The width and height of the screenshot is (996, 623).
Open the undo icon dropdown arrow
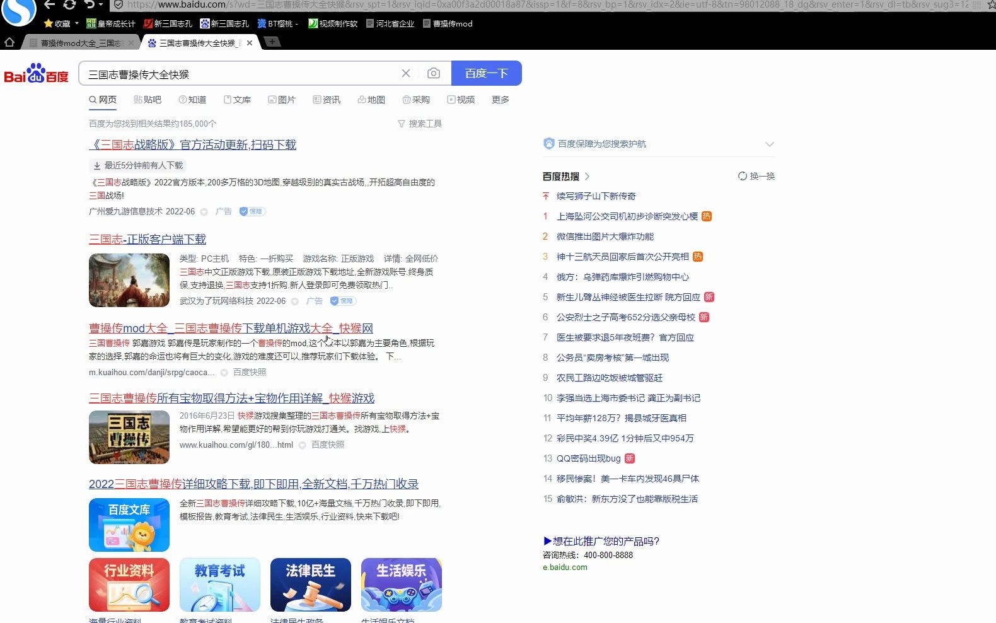click(x=101, y=5)
